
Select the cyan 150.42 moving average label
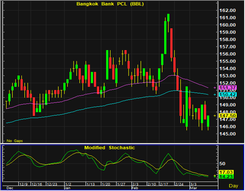click(228, 94)
